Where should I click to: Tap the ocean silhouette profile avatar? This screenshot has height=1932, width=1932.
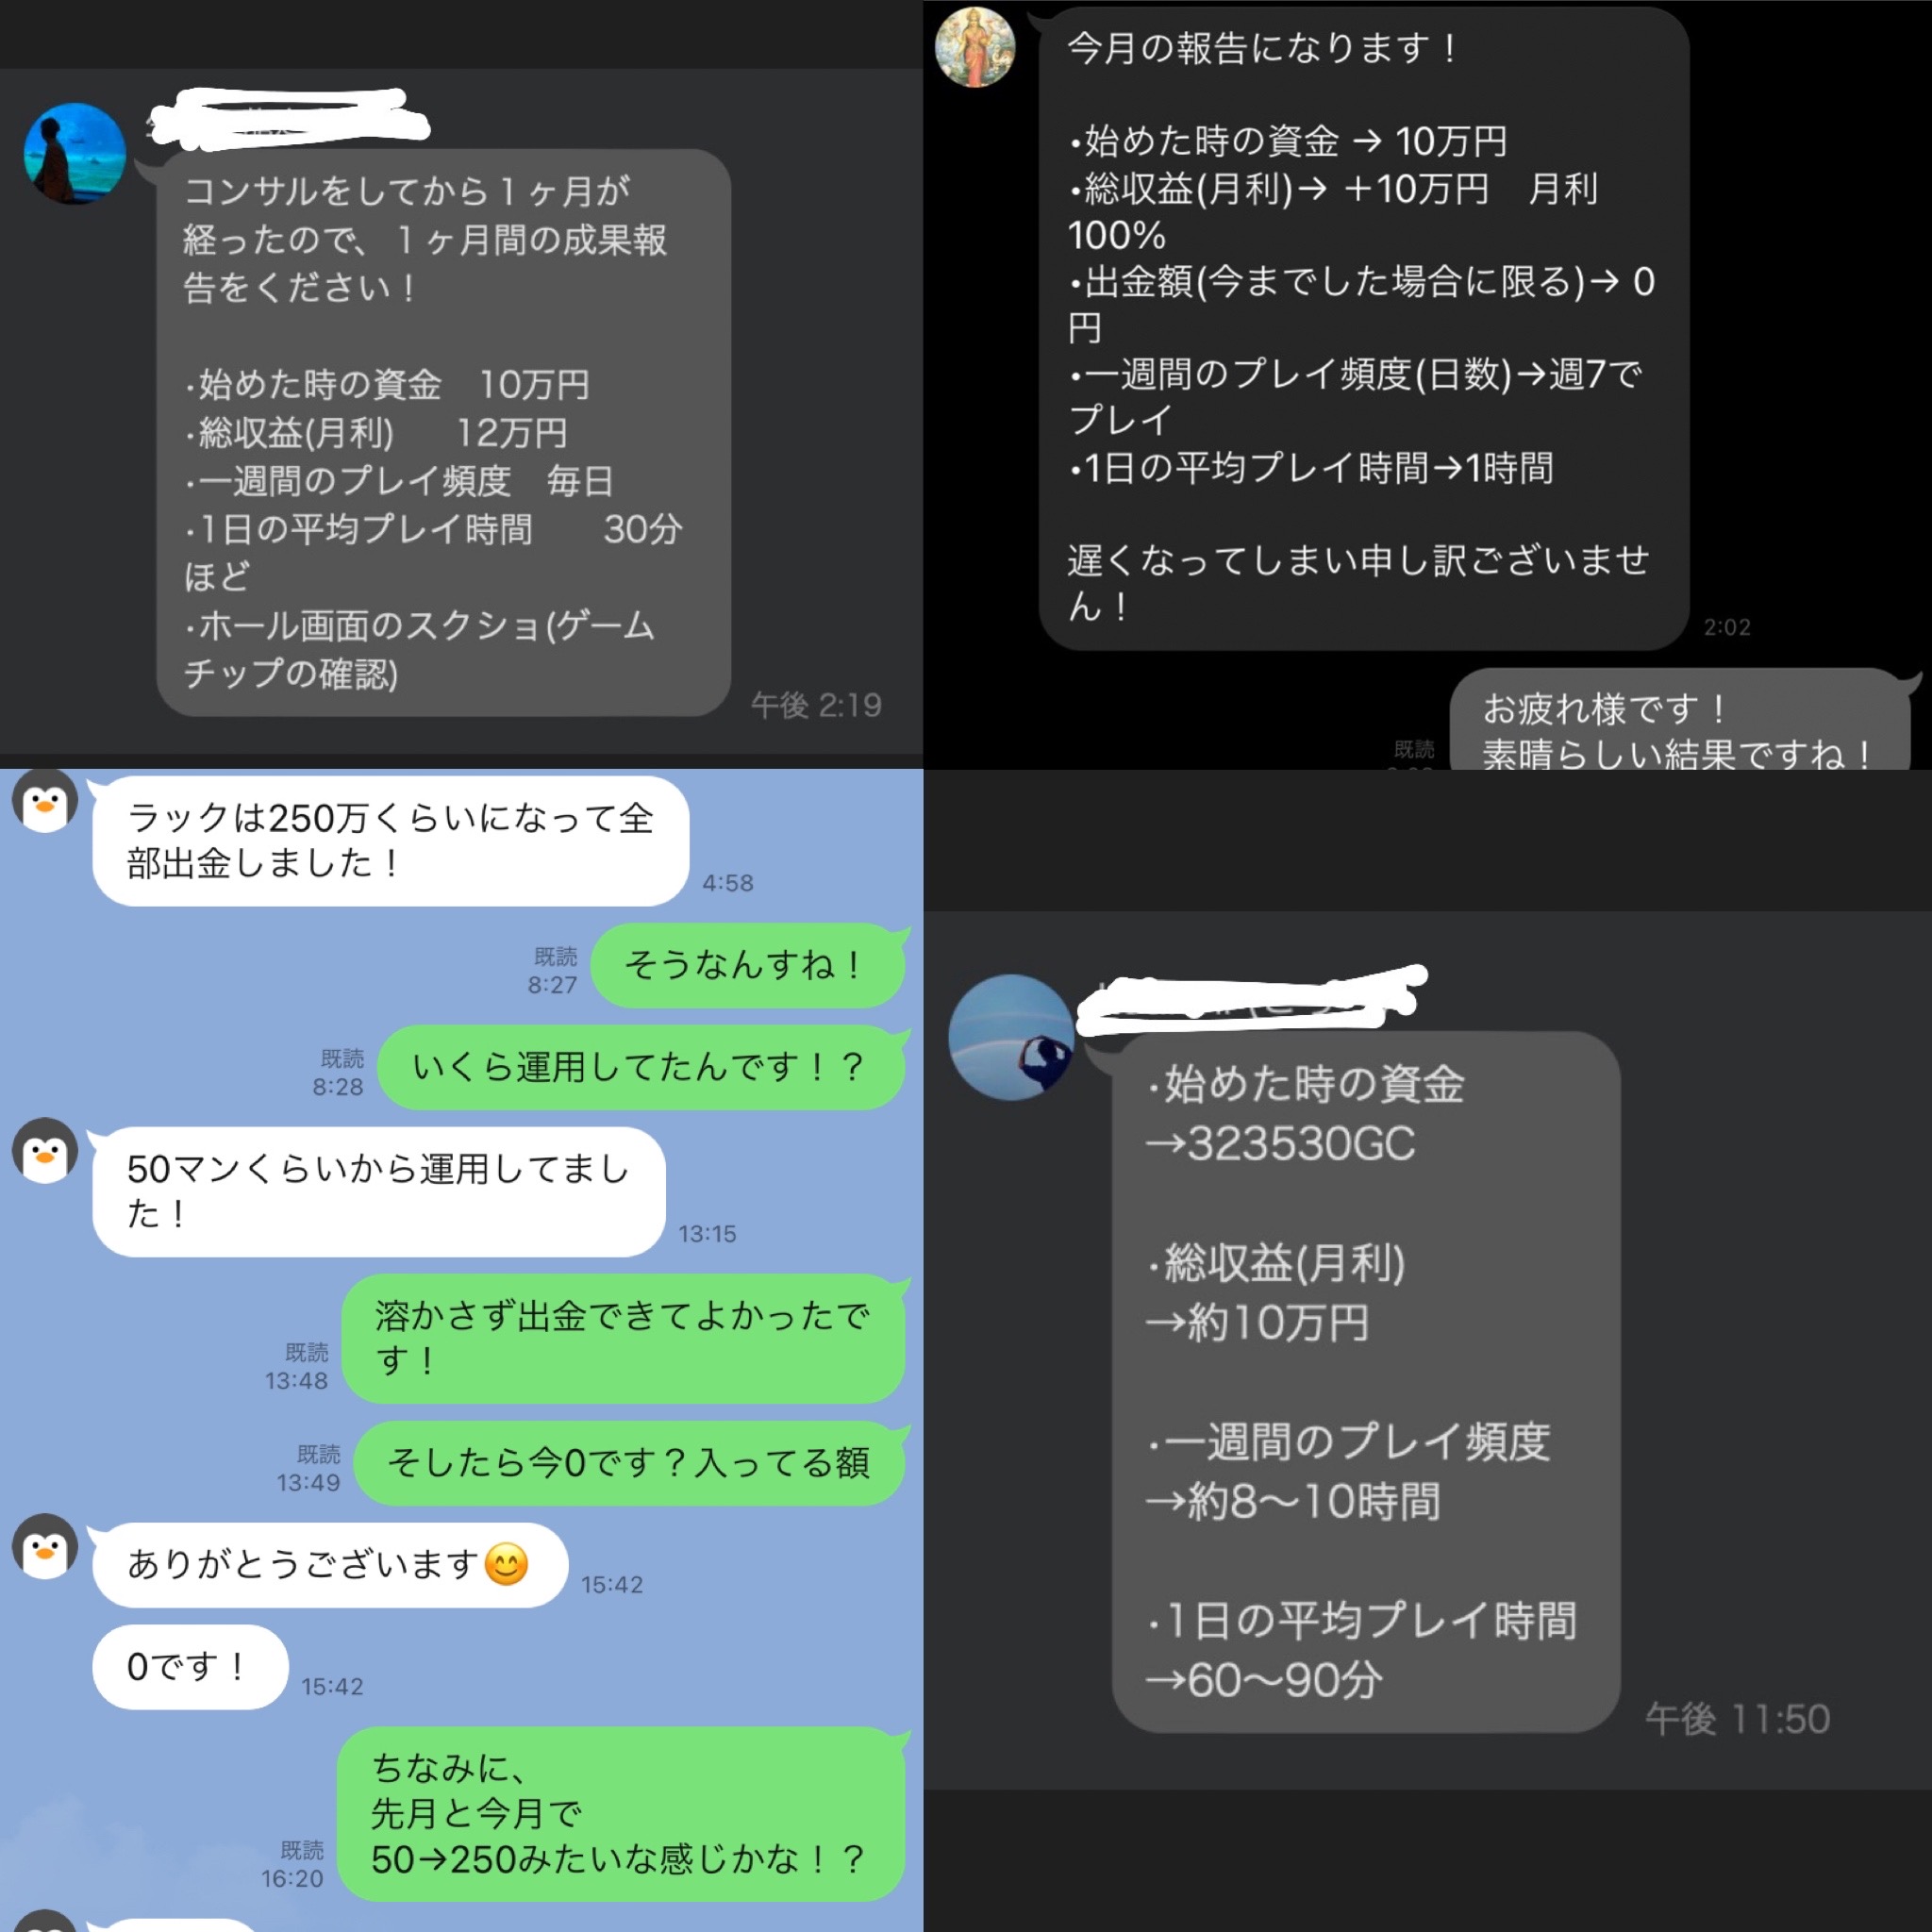click(x=75, y=154)
